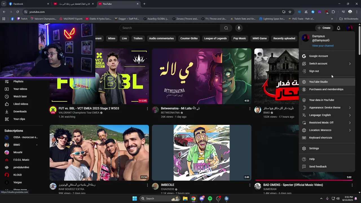Open new tab with plus button
This screenshot has height=203, width=361.
pyautogui.click(x=144, y=4)
